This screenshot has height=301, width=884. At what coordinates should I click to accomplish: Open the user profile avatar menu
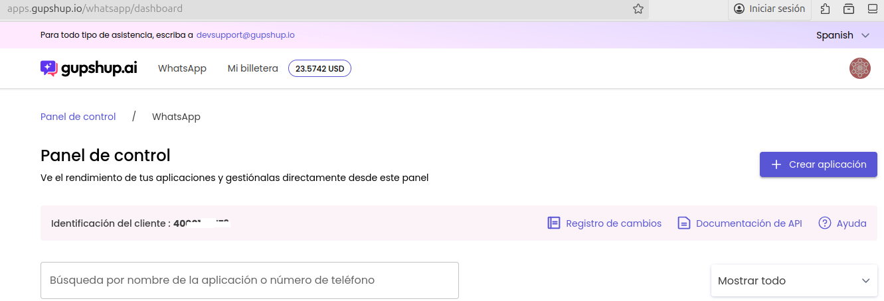click(859, 68)
